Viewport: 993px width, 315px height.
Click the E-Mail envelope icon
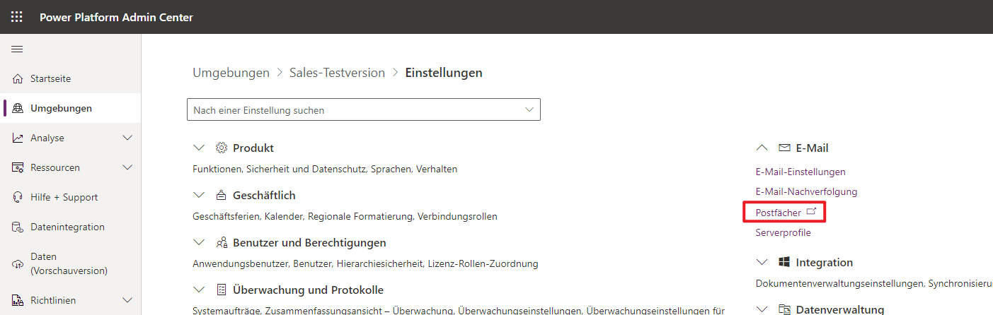coord(784,148)
